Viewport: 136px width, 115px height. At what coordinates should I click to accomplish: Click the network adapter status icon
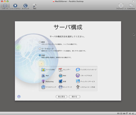pyautogui.click(x=127, y=113)
